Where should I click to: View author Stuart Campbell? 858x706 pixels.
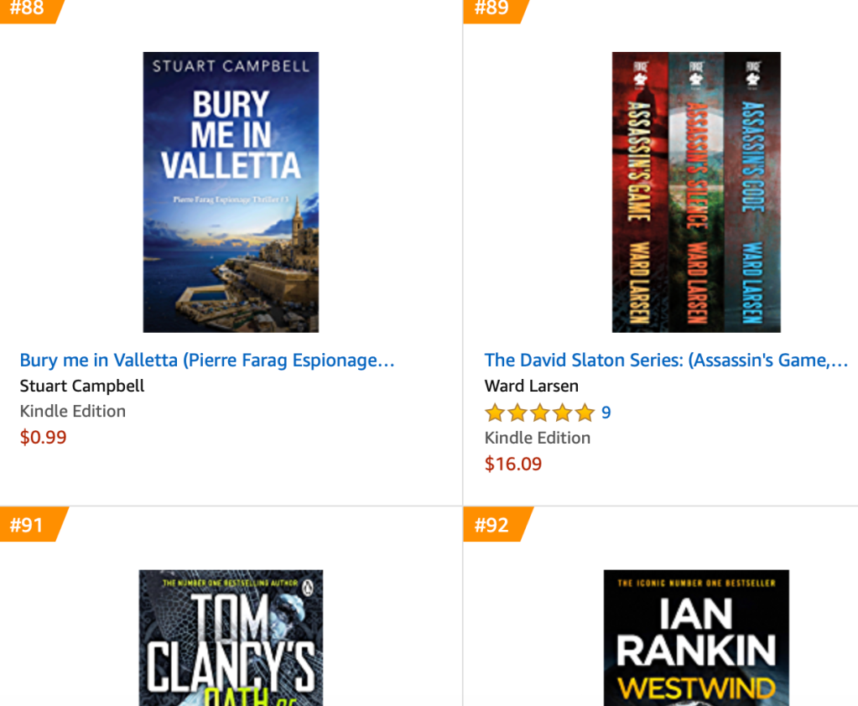point(82,386)
